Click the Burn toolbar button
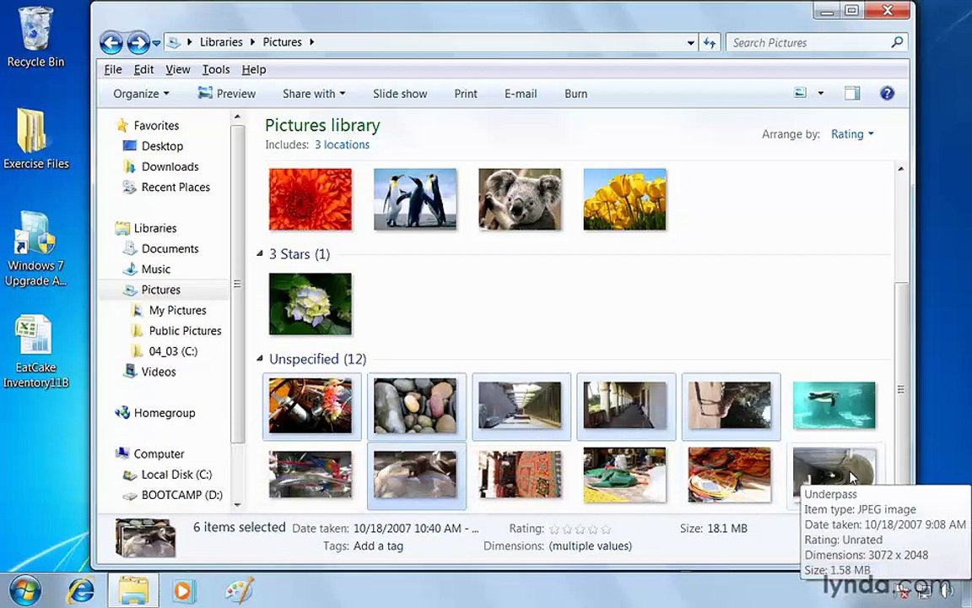Viewport: 972px width, 608px height. 576,94
